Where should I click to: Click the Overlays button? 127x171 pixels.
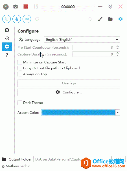click(69, 83)
